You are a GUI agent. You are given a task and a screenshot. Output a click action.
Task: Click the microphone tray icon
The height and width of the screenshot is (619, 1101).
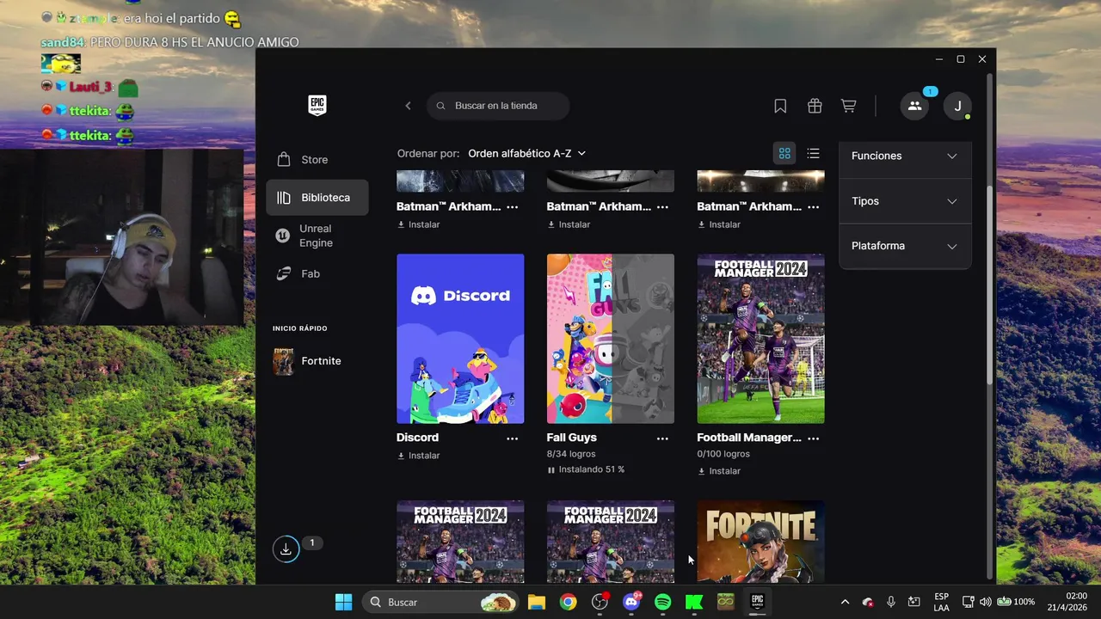[891, 602]
